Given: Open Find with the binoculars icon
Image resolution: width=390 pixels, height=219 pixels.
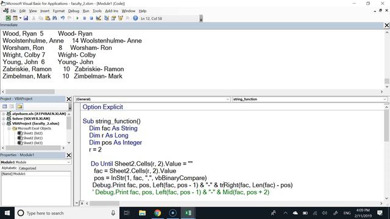Looking at the screenshot, I should click(x=54, y=18).
